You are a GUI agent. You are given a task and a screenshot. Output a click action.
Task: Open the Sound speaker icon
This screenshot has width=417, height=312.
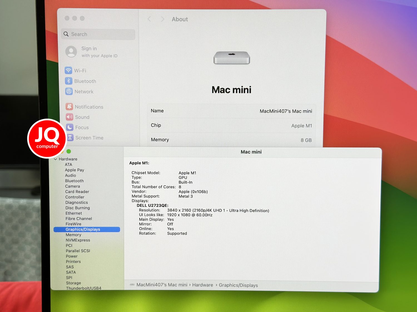pos(69,117)
